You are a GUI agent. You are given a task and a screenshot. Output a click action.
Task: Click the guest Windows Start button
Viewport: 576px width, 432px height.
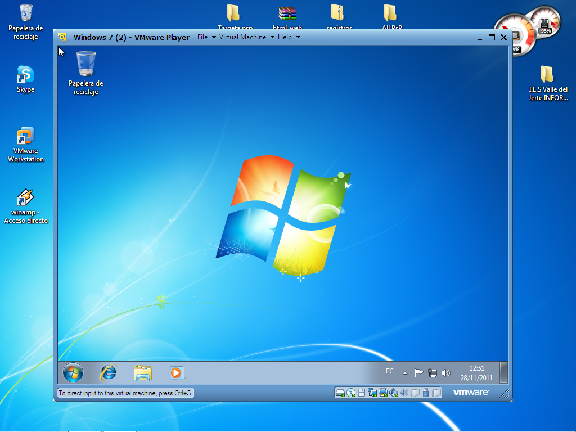(x=73, y=372)
